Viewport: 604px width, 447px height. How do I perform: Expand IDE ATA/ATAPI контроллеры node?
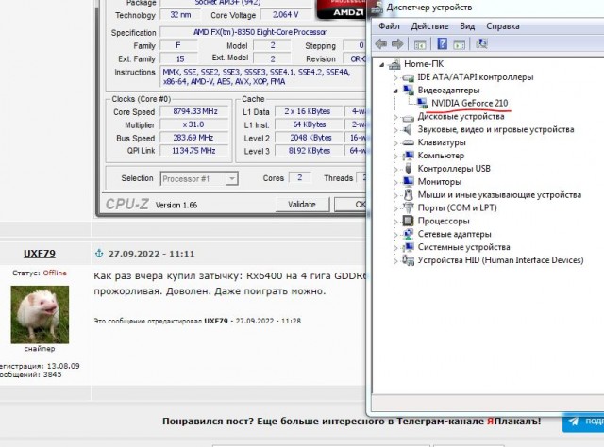(x=395, y=77)
